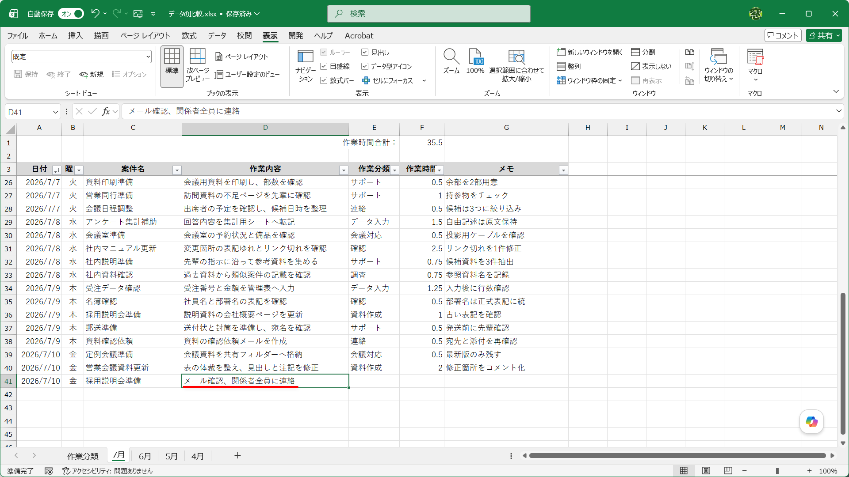Open the 日付 column filter

coord(57,170)
